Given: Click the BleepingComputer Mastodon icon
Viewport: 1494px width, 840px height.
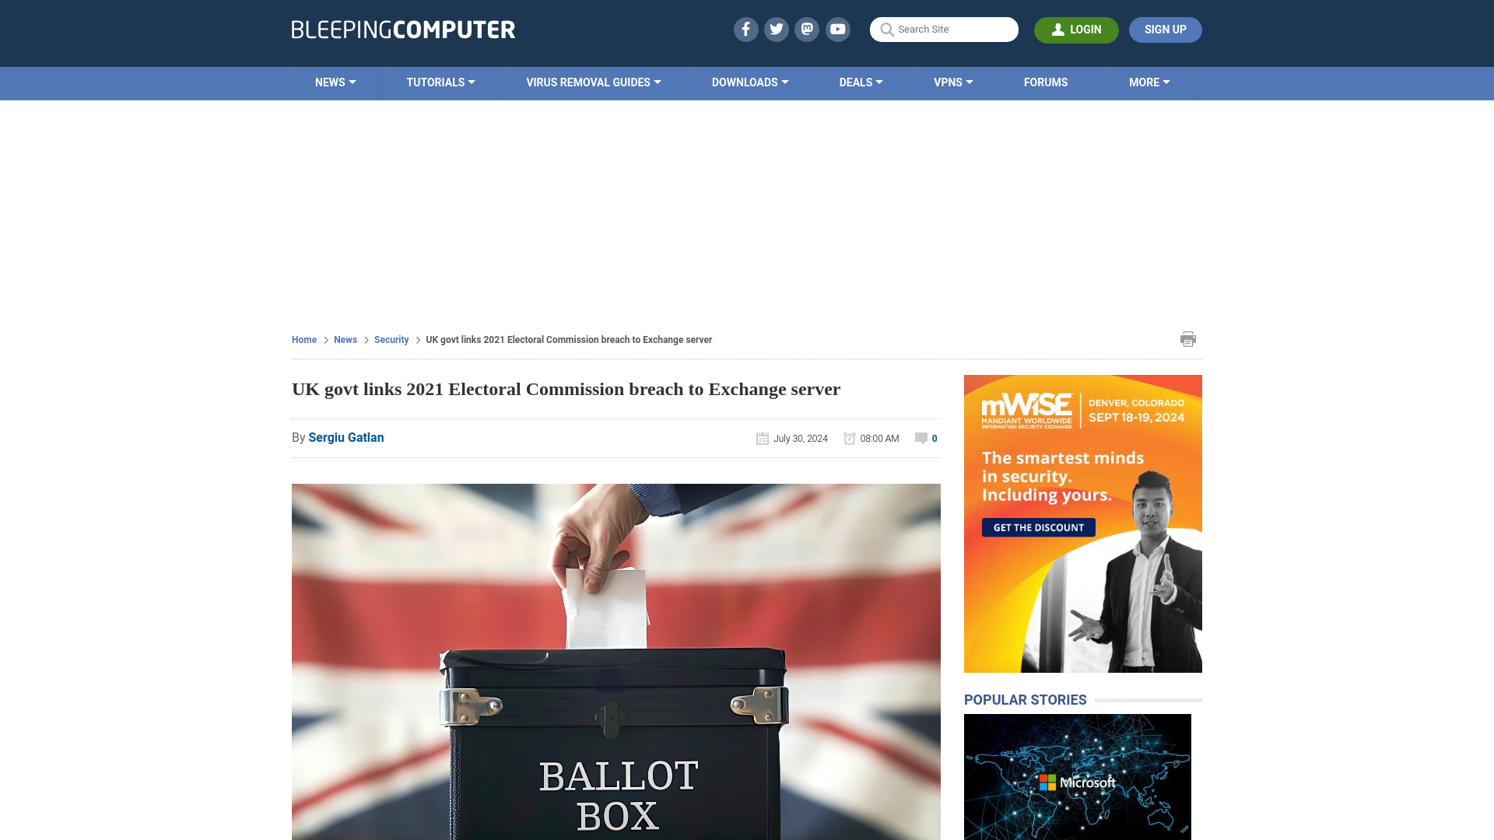Looking at the screenshot, I should (808, 29).
